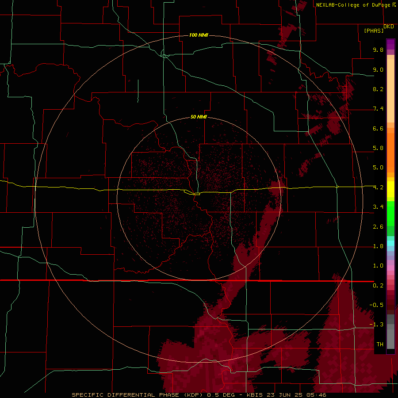This screenshot has height=398, width=398.
Task: Click the purple top segment of color bar
Action: pyautogui.click(x=390, y=44)
